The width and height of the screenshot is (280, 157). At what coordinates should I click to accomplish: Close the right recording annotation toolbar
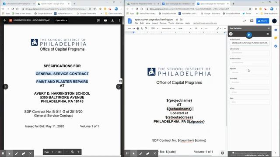(154, 153)
